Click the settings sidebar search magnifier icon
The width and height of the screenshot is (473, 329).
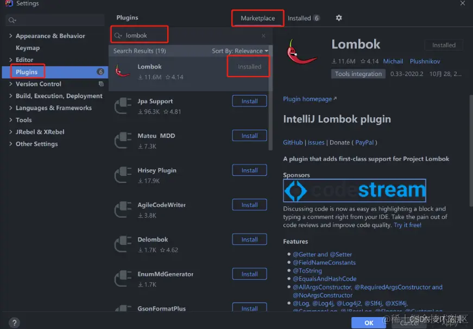(12, 20)
